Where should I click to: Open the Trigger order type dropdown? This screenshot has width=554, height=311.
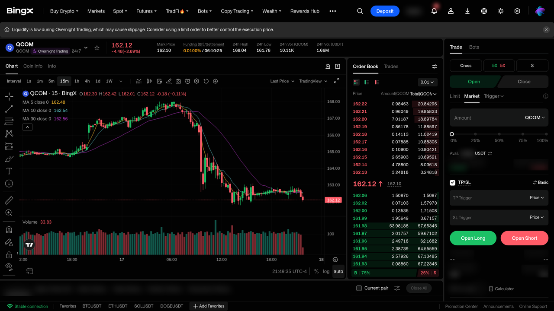pos(494,96)
